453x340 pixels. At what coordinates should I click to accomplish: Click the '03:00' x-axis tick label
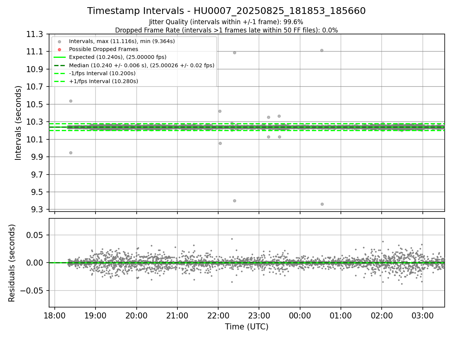pos(422,315)
